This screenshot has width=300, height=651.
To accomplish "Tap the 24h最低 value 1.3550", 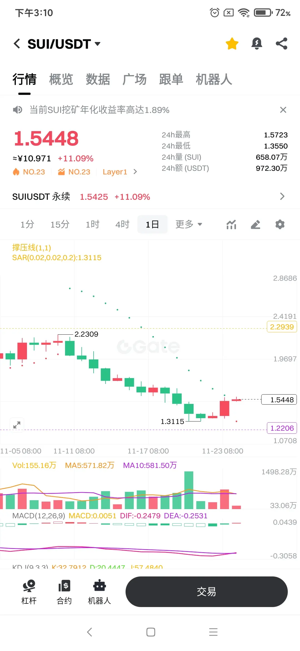I will (x=276, y=146).
